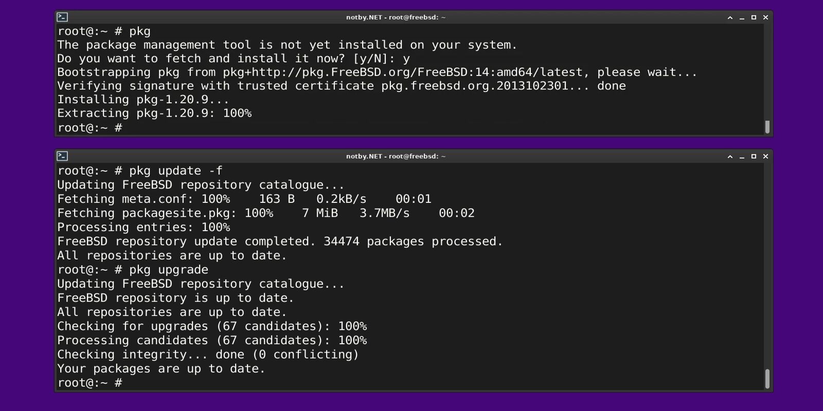Toggle roll-up shade on the top window
823x411 pixels.
[x=730, y=16]
